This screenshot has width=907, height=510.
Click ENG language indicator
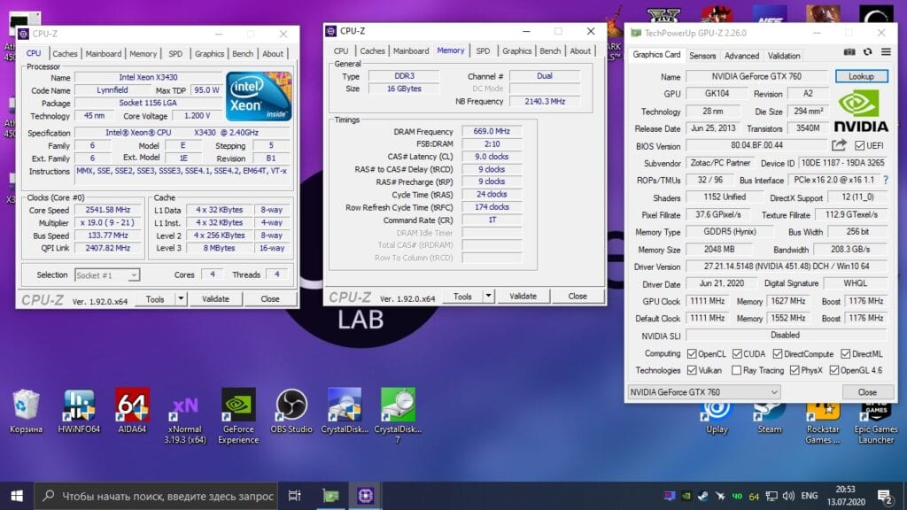[809, 496]
